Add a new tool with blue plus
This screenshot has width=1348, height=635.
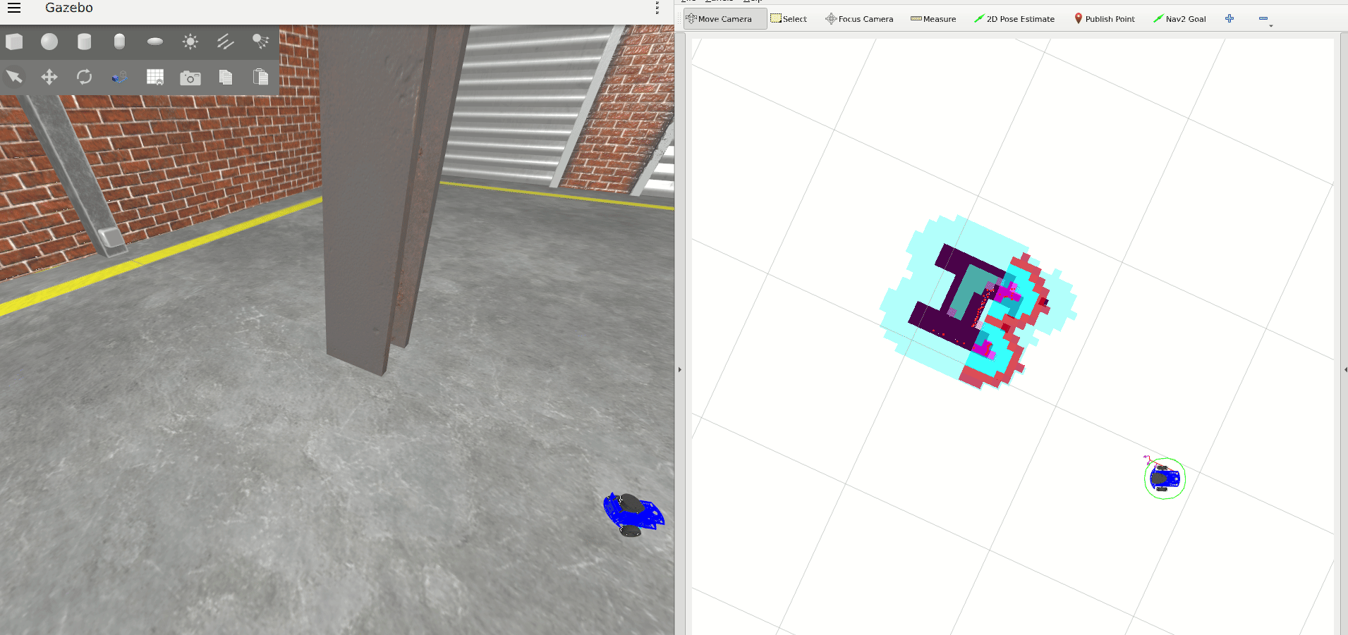pos(1229,18)
